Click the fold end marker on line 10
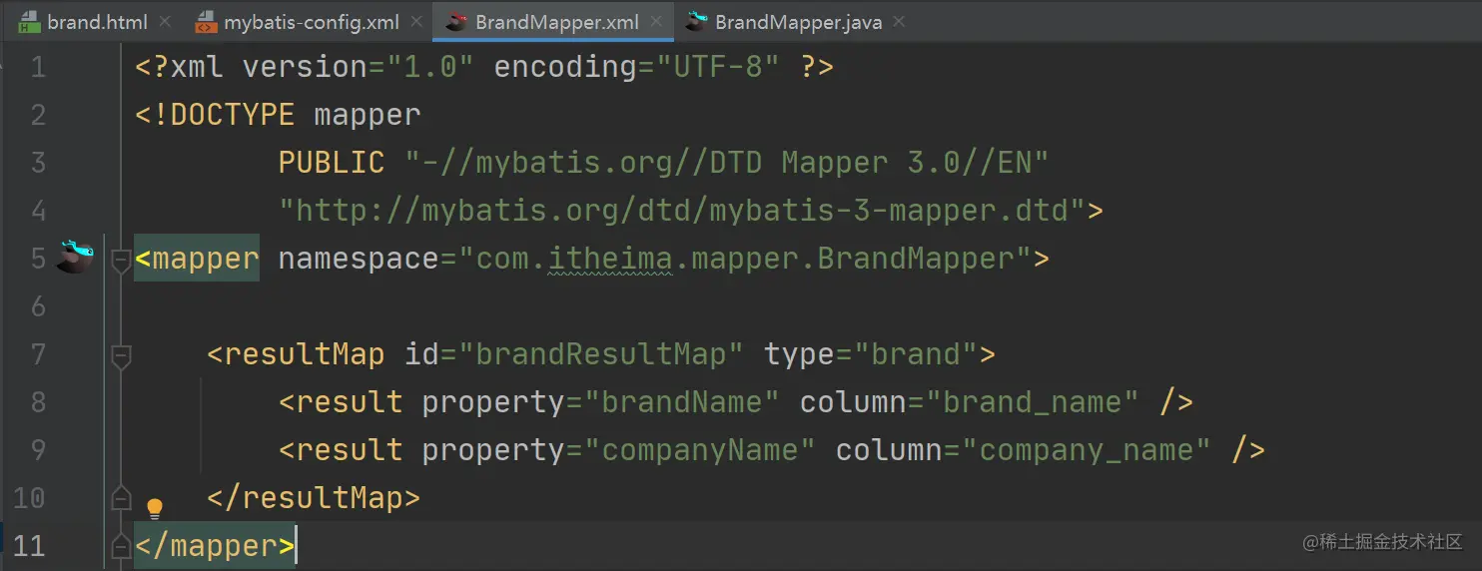This screenshot has width=1482, height=571. click(x=121, y=497)
